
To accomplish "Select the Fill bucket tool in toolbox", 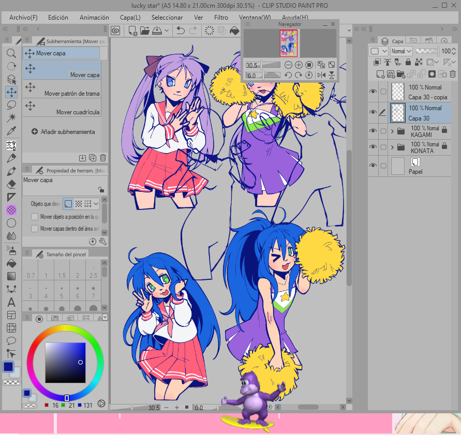I will point(11,263).
